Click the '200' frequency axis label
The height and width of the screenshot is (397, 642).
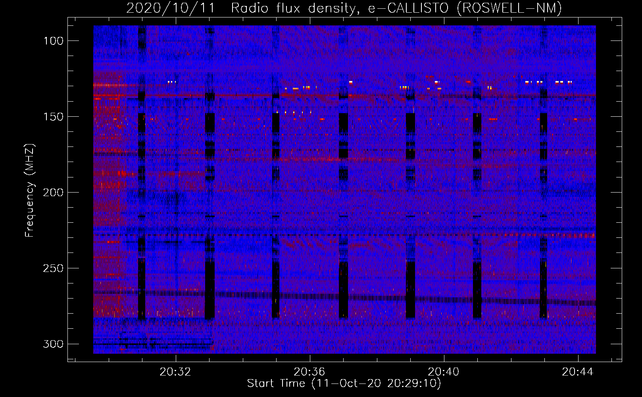[53, 193]
